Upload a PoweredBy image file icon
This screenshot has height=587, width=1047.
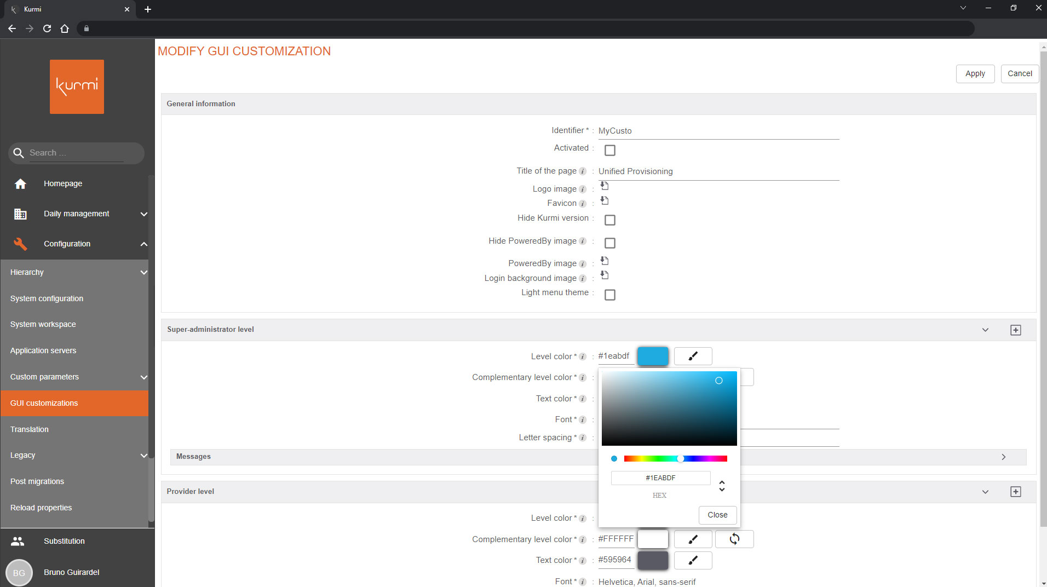[x=605, y=261]
